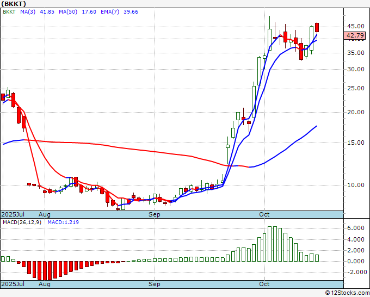Click 2025Jul on the price chart axis
Screen dimensions: 370x297
coord(13,214)
